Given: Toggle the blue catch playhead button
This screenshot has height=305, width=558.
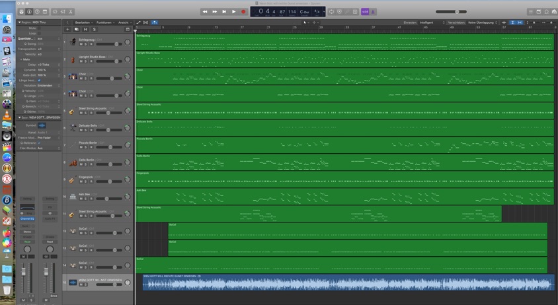Looking at the screenshot, I should coord(155,22).
